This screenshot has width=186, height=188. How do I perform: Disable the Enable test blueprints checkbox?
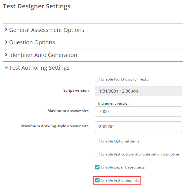click(97, 180)
